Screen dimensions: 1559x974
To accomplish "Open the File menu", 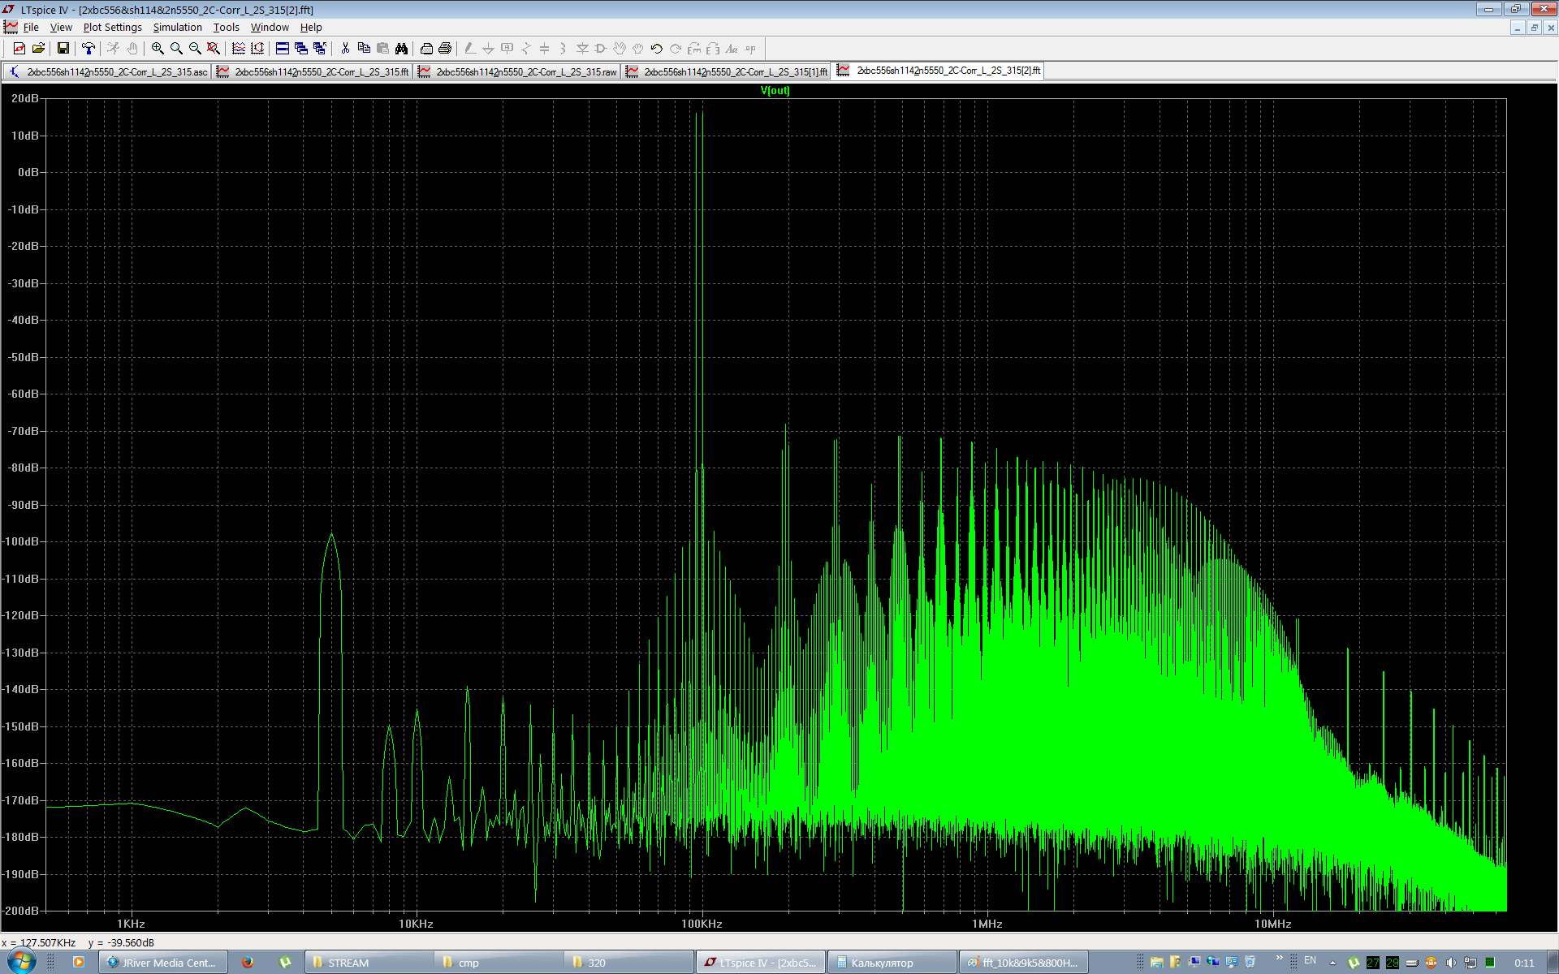I will pos(31,28).
